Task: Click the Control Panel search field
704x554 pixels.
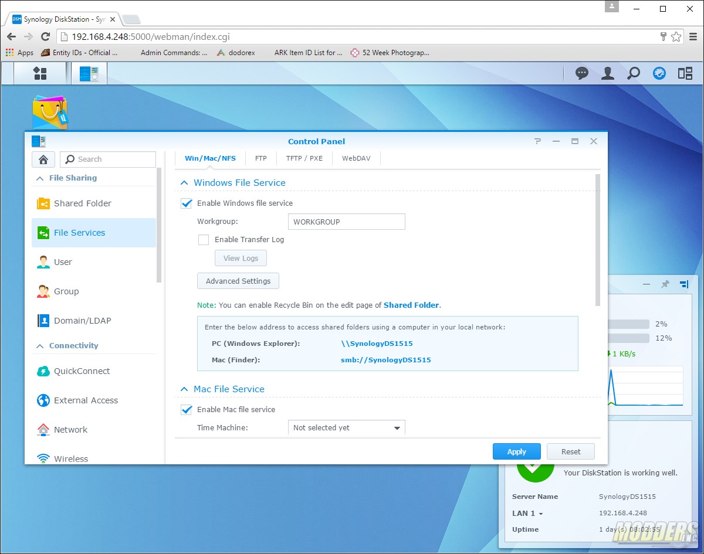Action: coord(108,159)
